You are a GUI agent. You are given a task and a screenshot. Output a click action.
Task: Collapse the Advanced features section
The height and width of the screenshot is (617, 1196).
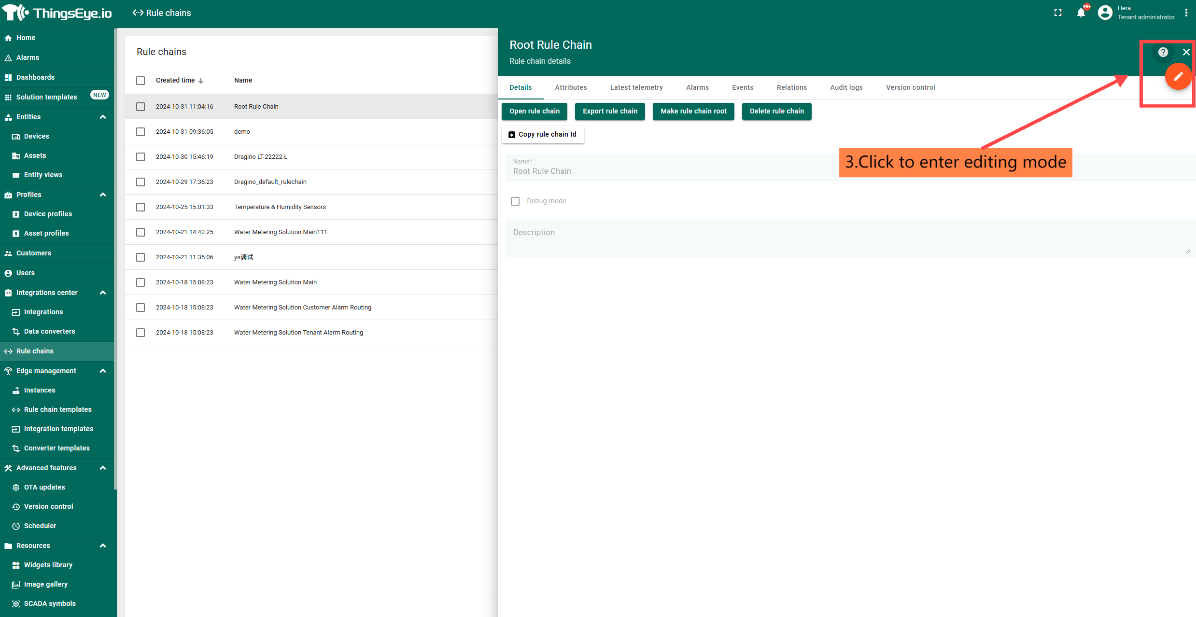[102, 468]
